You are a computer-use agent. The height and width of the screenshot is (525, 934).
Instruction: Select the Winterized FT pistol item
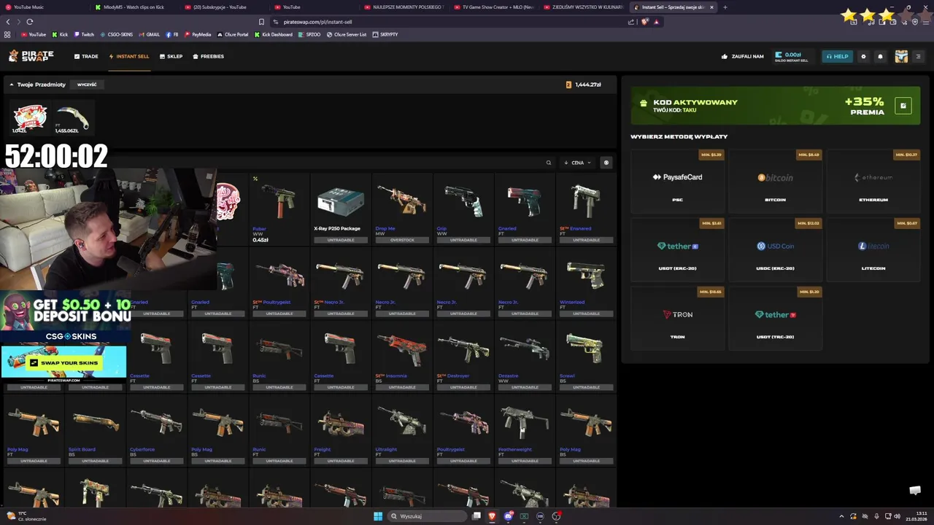(x=585, y=283)
